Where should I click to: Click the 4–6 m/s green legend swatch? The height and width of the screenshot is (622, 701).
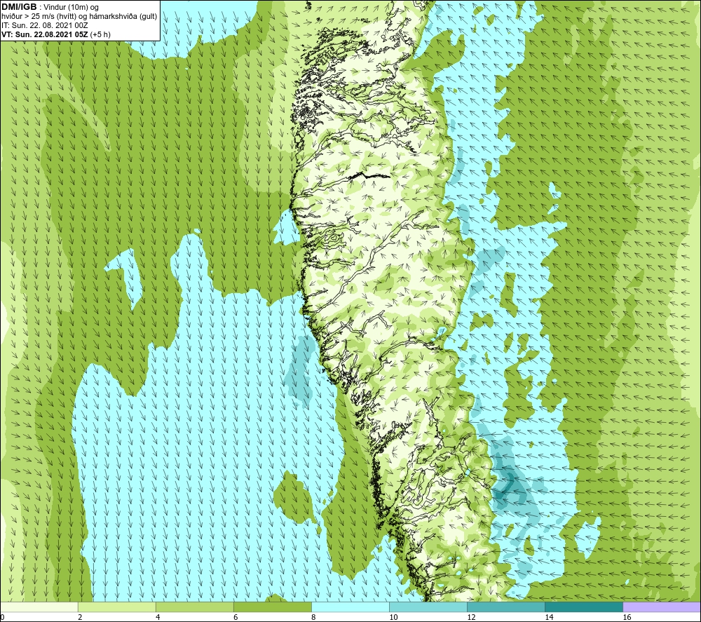pyautogui.click(x=194, y=607)
